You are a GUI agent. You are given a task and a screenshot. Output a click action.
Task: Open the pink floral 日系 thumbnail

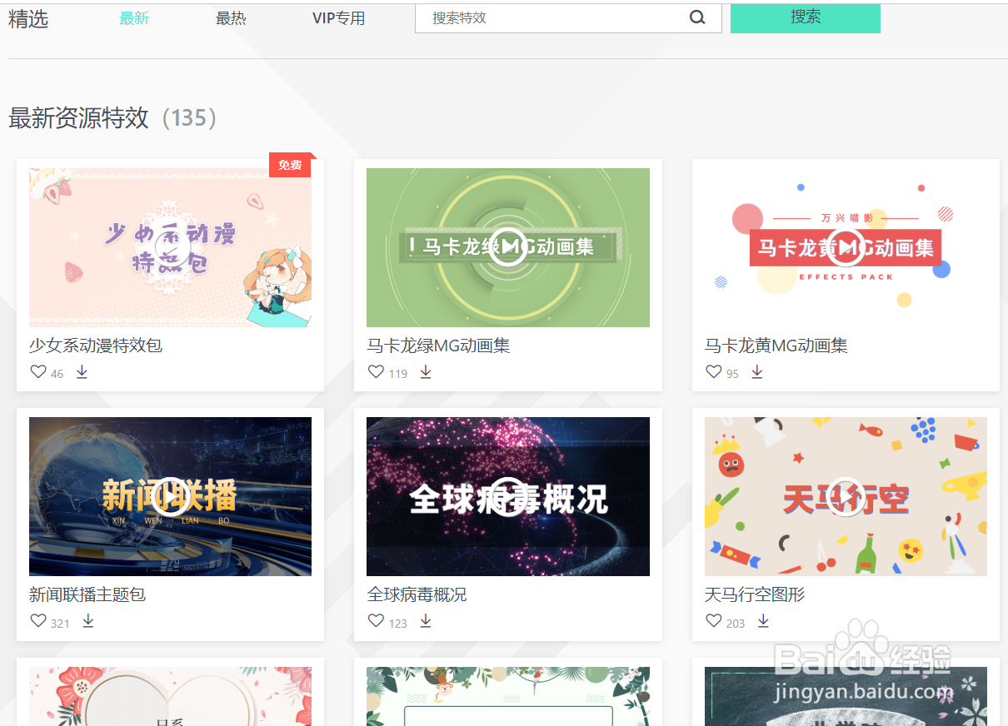171,696
